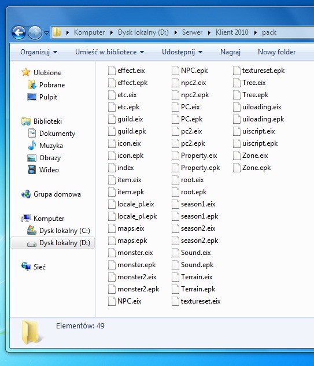This screenshot has width=314, height=366.
Task: Click the folder icon in address bar
Action: (x=57, y=32)
